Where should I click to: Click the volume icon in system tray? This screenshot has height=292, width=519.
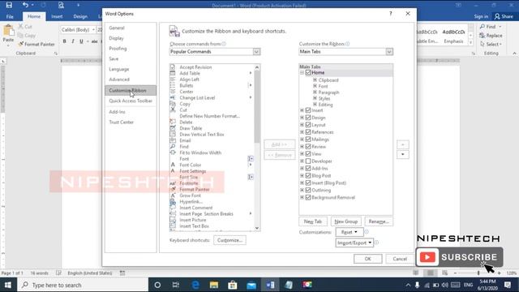coord(445,285)
